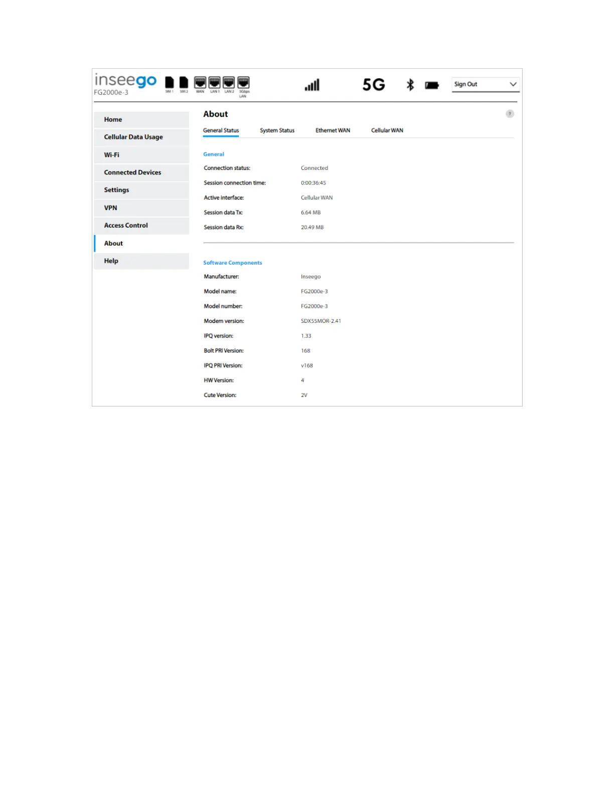
Task: Click the SIM 2 card icon
Action: [184, 83]
